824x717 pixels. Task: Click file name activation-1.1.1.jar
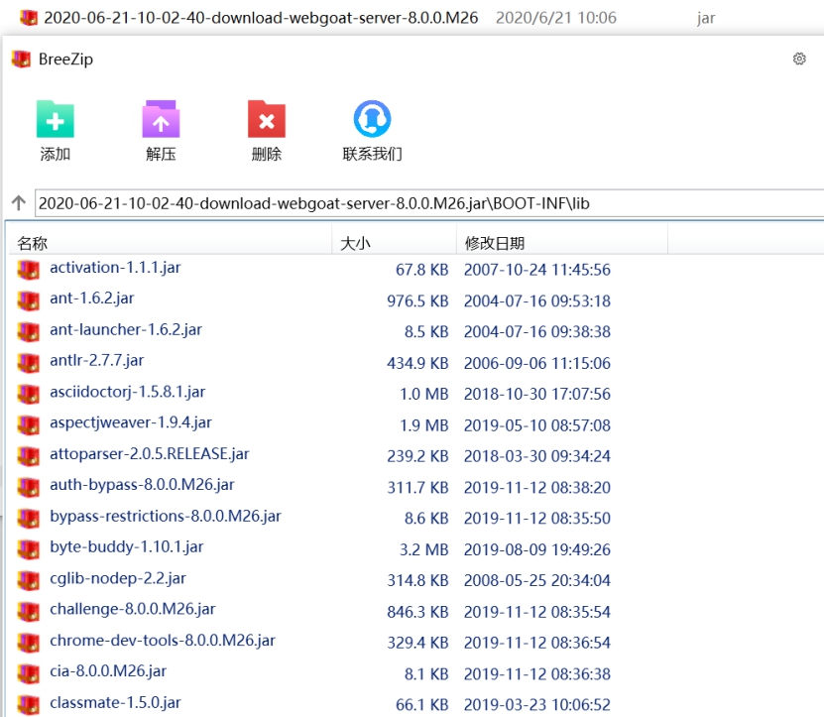tap(115, 268)
